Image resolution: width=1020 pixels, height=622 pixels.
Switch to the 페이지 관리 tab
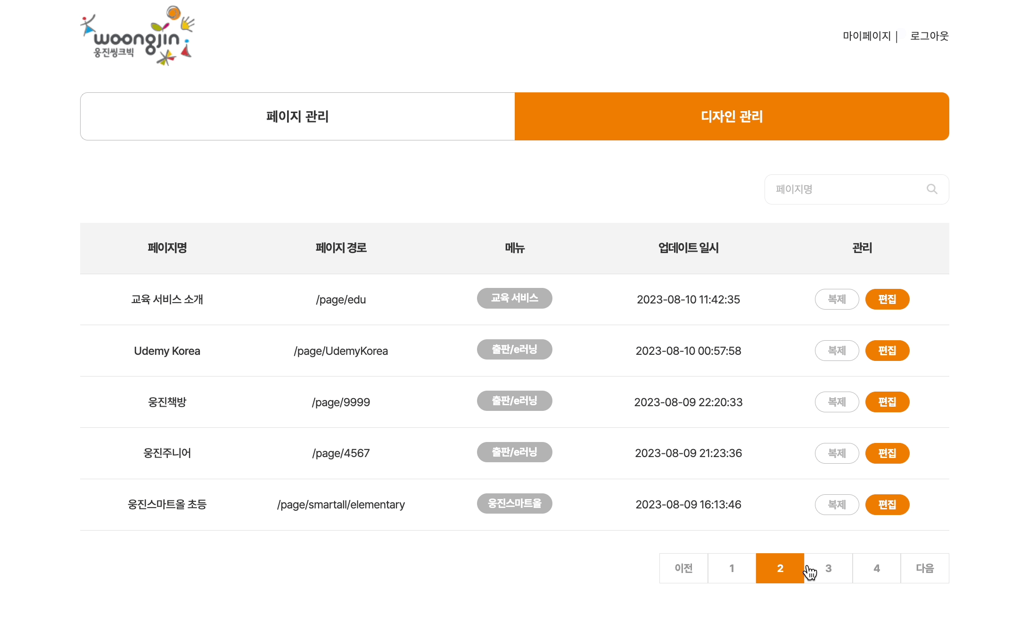coord(297,116)
